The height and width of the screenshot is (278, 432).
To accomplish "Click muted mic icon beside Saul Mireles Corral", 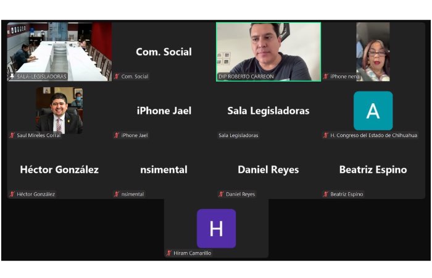I will coord(12,135).
